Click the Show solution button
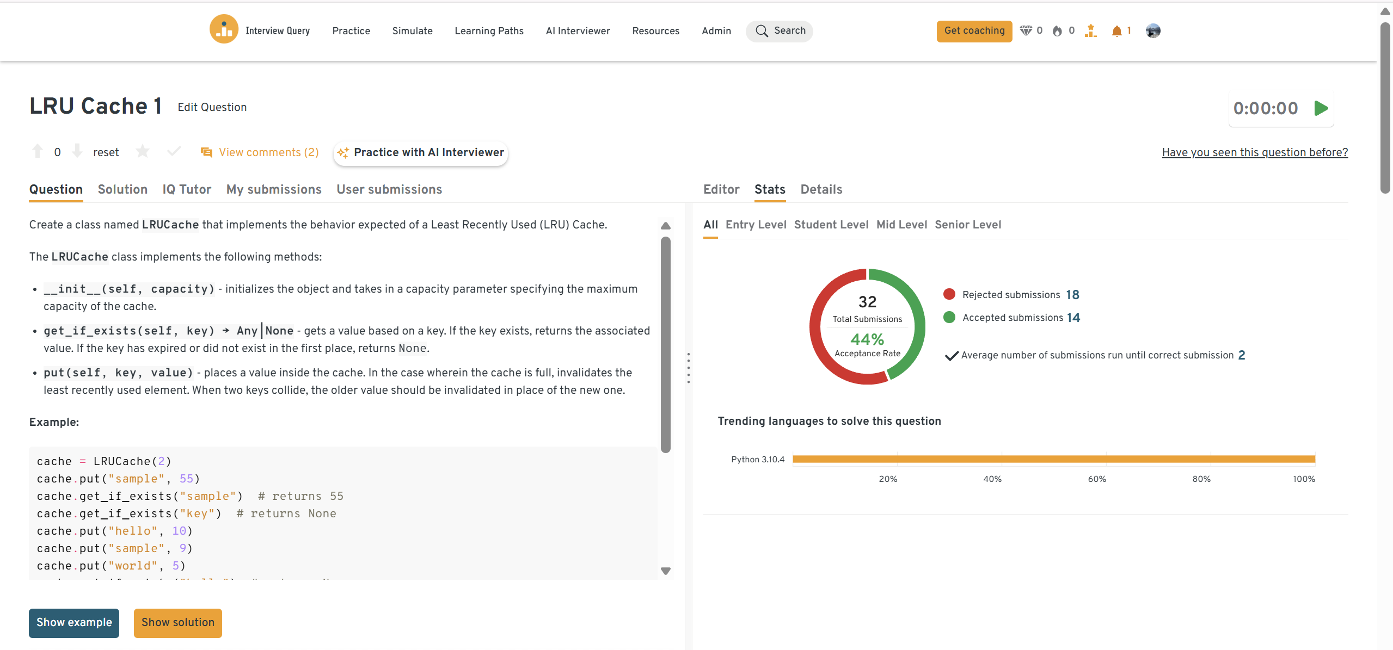This screenshot has height=650, width=1393. pyautogui.click(x=177, y=622)
